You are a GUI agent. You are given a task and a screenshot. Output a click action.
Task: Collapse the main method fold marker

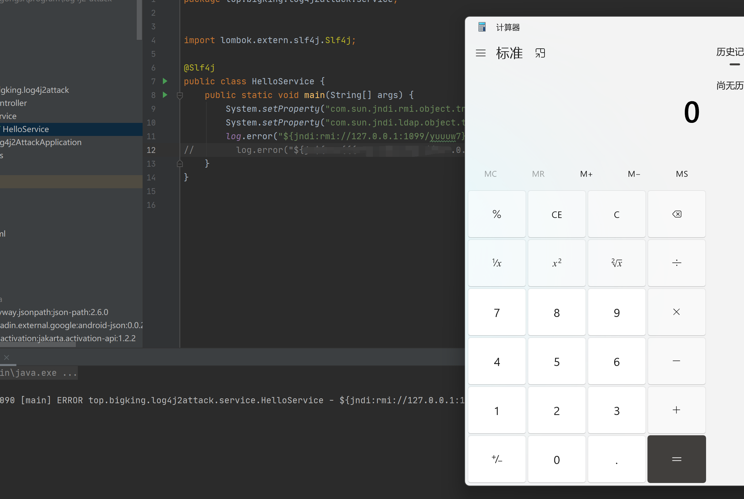click(x=180, y=95)
